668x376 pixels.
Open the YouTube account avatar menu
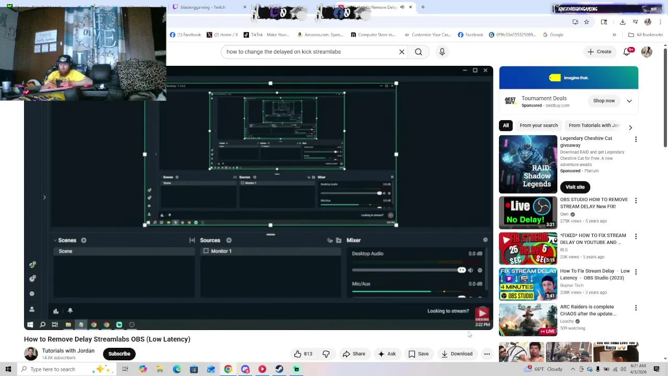point(647,52)
